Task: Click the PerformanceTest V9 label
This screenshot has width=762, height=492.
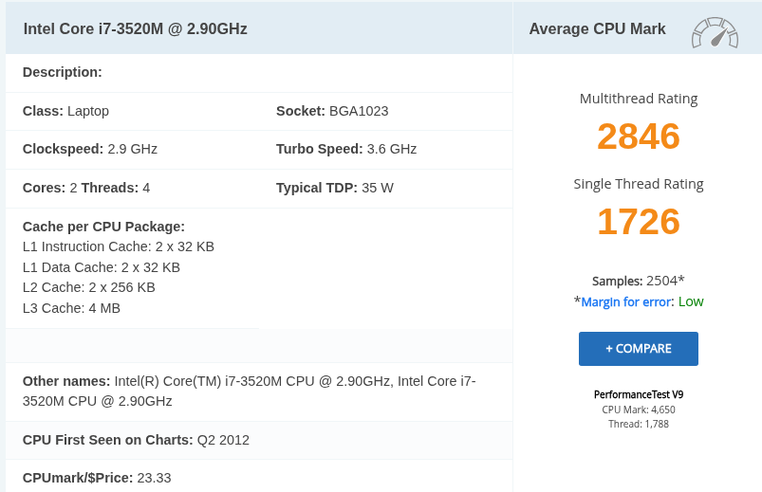Action: click(638, 394)
